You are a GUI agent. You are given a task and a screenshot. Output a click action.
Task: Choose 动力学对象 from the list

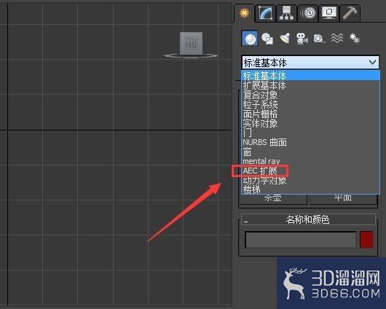tap(310, 181)
